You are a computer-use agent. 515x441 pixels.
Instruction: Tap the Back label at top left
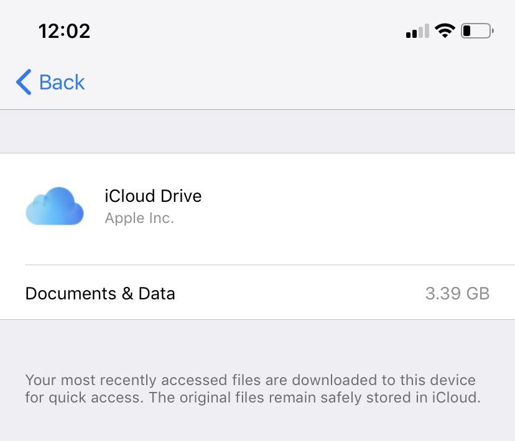(x=62, y=81)
